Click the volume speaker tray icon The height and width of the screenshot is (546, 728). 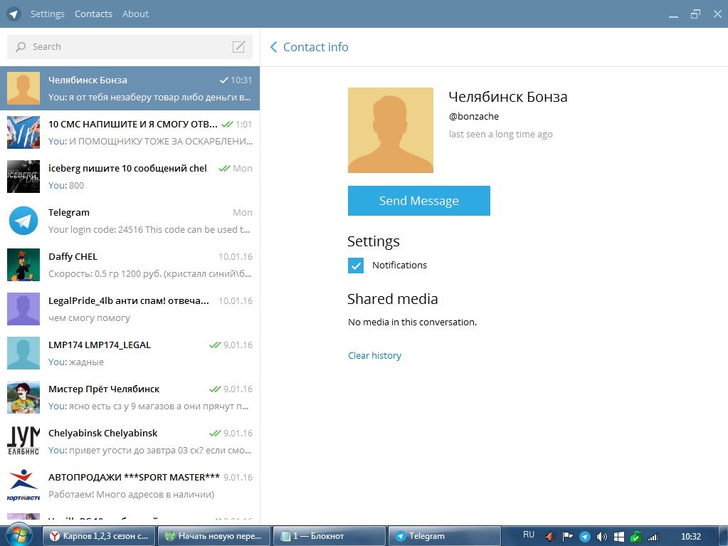602,537
